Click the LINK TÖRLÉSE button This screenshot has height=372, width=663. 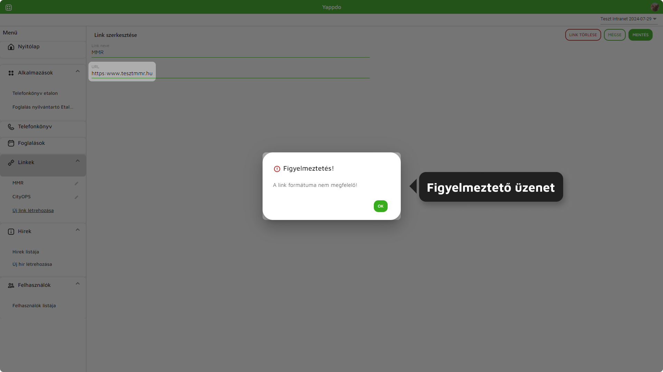point(583,35)
